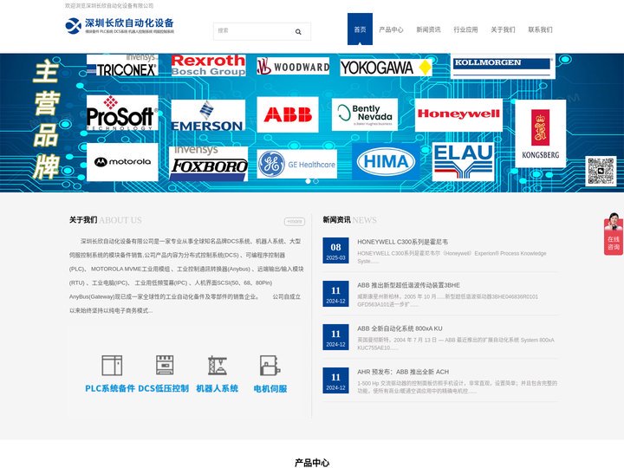Viewport: 624px width, 468px height.
Task: Click the 机器人系统 robot icon
Action: (218, 366)
